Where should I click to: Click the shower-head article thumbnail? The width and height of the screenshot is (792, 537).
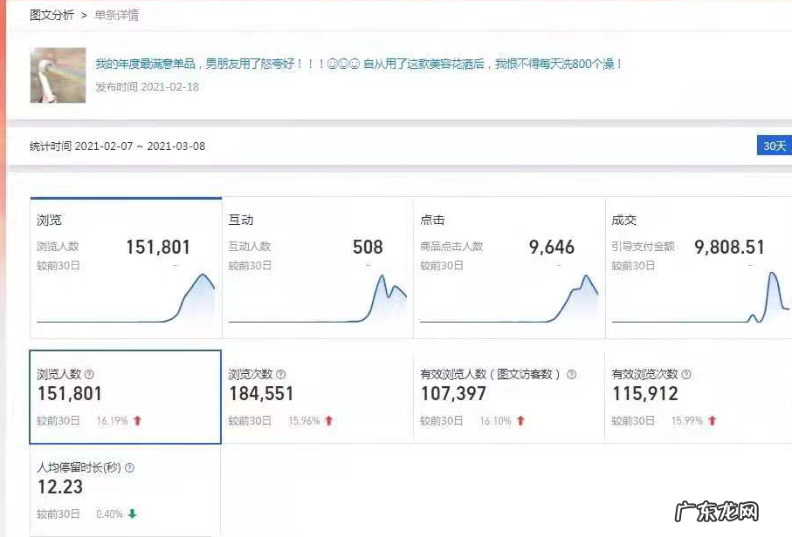pos(57,75)
